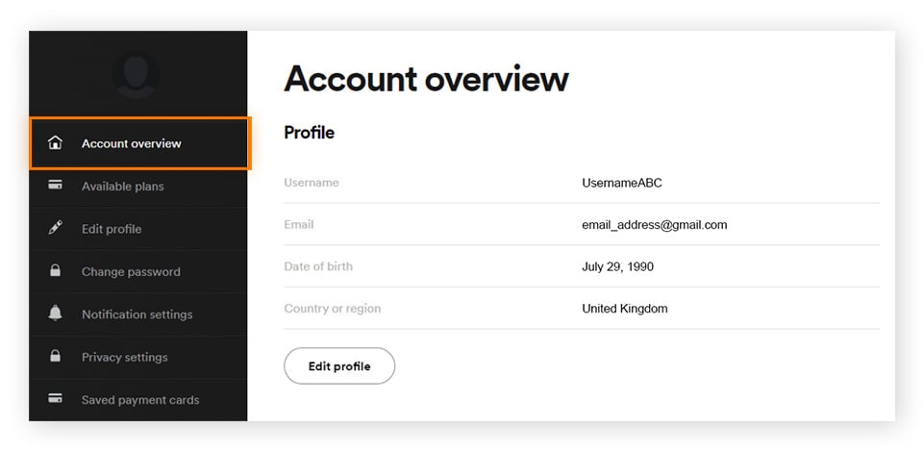Image resolution: width=924 pixels, height=452 pixels.
Task: Click the rounded Edit profile button
Action: [339, 366]
